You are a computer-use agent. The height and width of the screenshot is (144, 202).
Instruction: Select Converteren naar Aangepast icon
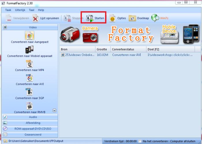(x=30, y=36)
